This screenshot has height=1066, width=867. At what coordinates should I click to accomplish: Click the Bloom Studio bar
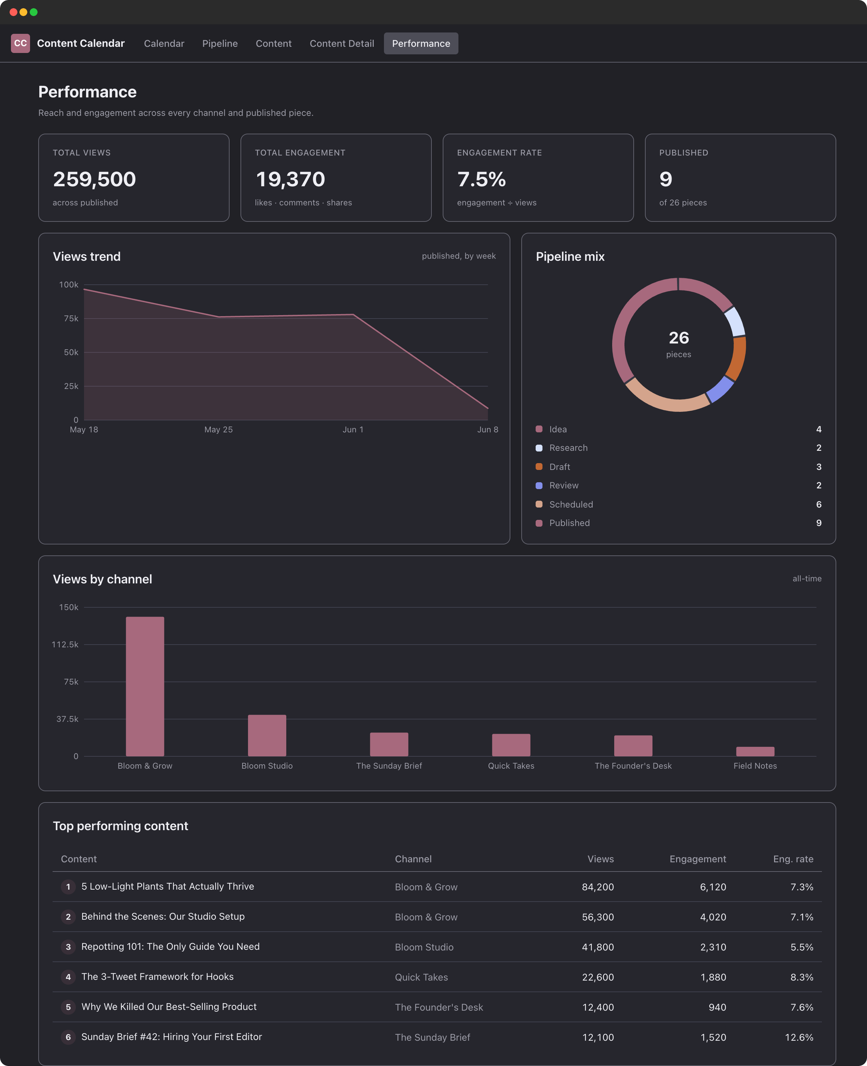tap(267, 735)
